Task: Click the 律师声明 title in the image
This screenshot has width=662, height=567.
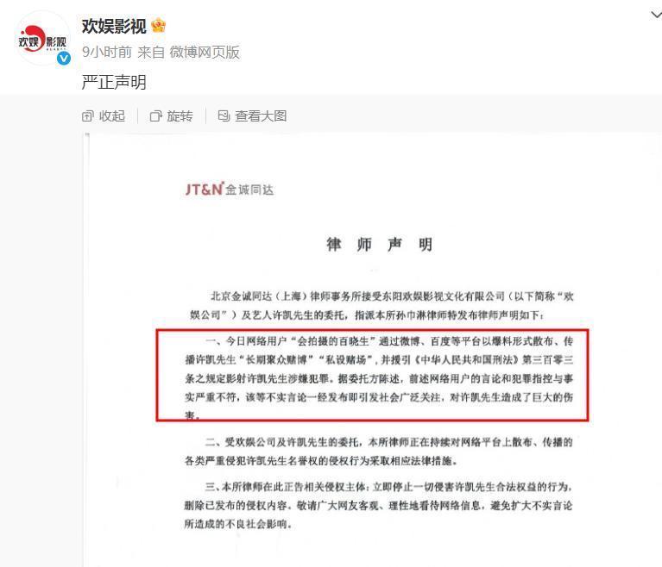Action: tap(379, 244)
